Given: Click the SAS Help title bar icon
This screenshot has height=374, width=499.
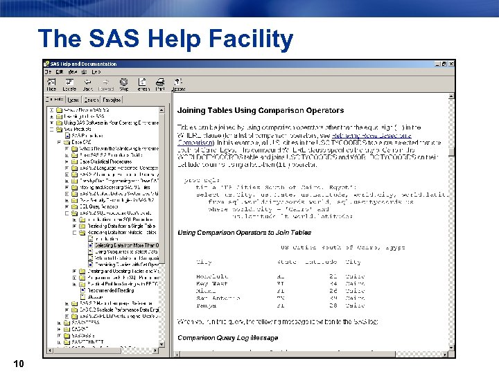Looking at the screenshot, I should [x=47, y=64].
